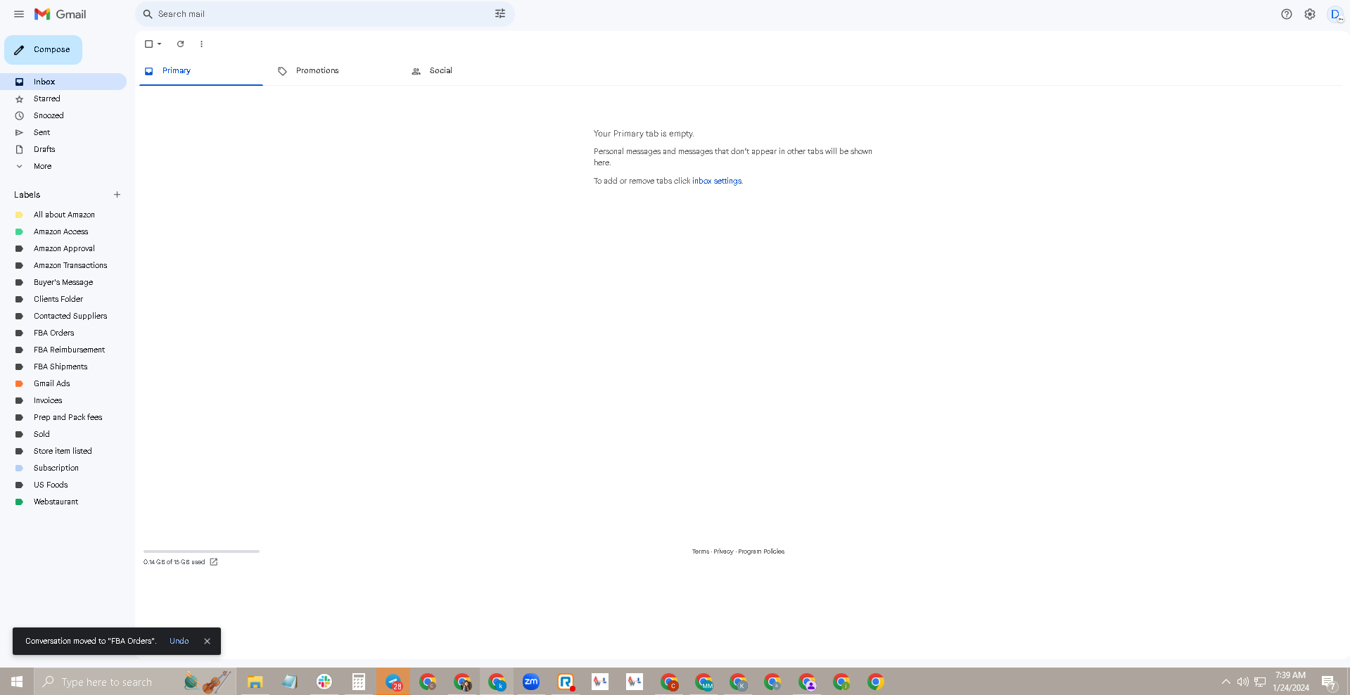
Task: Switch to the Social tab
Action: (x=467, y=71)
